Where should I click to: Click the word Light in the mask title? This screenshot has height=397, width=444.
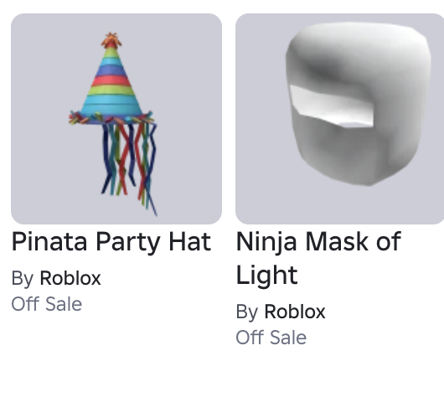[266, 275]
